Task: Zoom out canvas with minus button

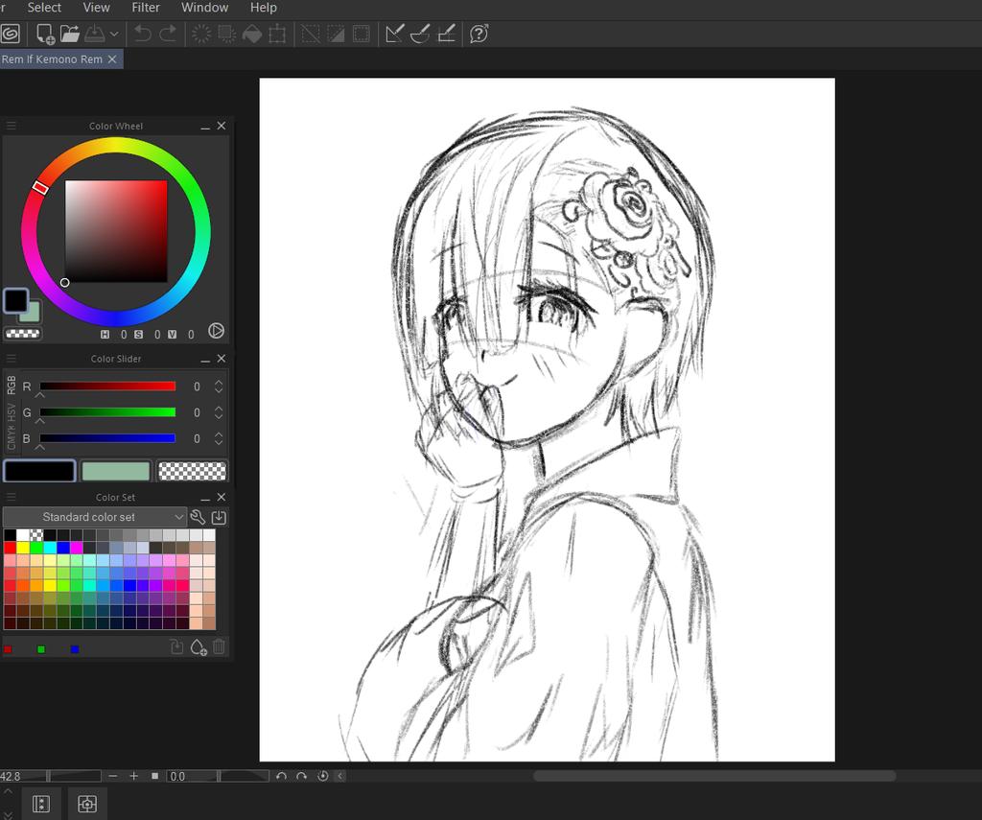Action: [x=113, y=776]
